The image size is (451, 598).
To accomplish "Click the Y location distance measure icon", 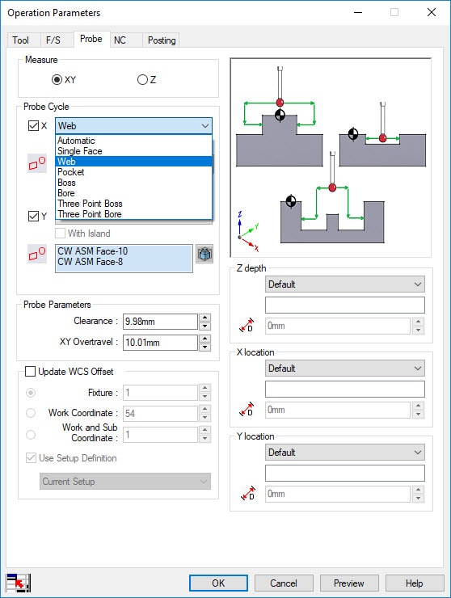I will (x=247, y=494).
